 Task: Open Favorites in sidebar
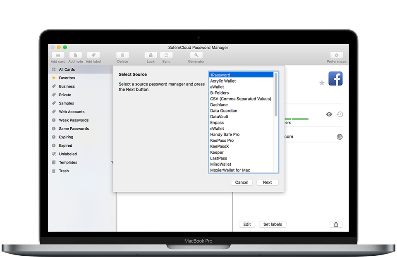(x=80, y=78)
